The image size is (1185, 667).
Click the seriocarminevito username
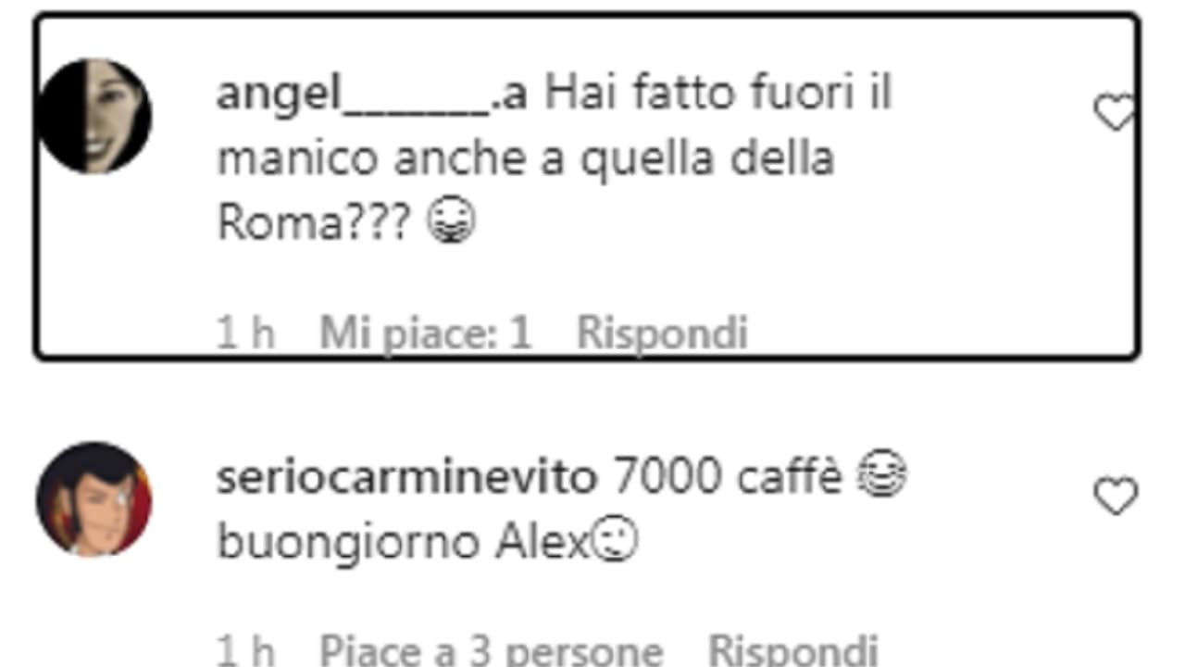(407, 478)
